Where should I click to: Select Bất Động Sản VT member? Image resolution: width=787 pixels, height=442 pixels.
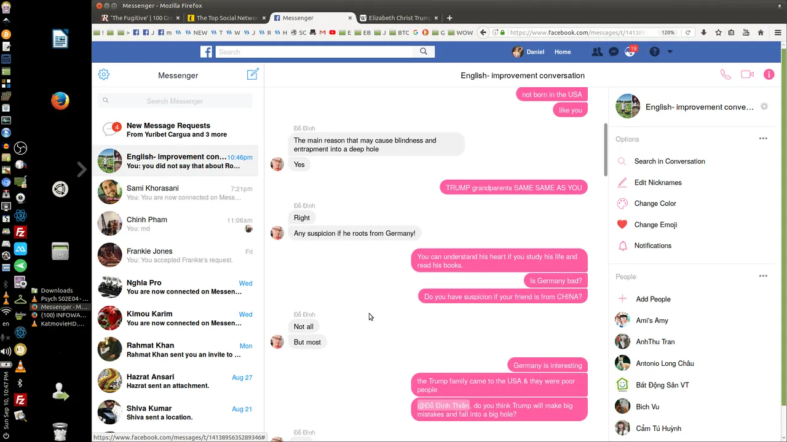(x=662, y=385)
